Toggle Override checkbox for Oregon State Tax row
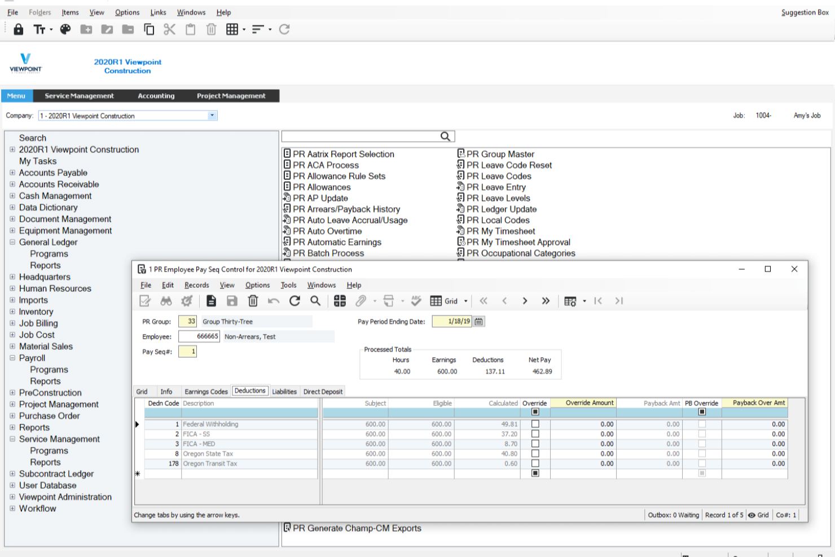The width and height of the screenshot is (835, 557). click(535, 453)
